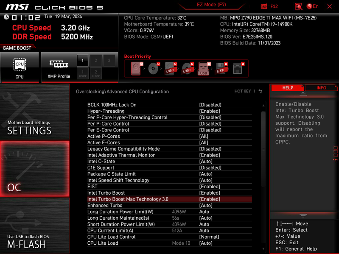Click the GAME BOOST label

pyautogui.click(x=17, y=48)
